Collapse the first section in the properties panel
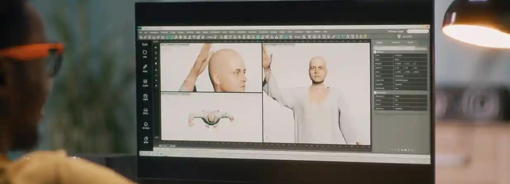The image size is (510, 184). 376,52
